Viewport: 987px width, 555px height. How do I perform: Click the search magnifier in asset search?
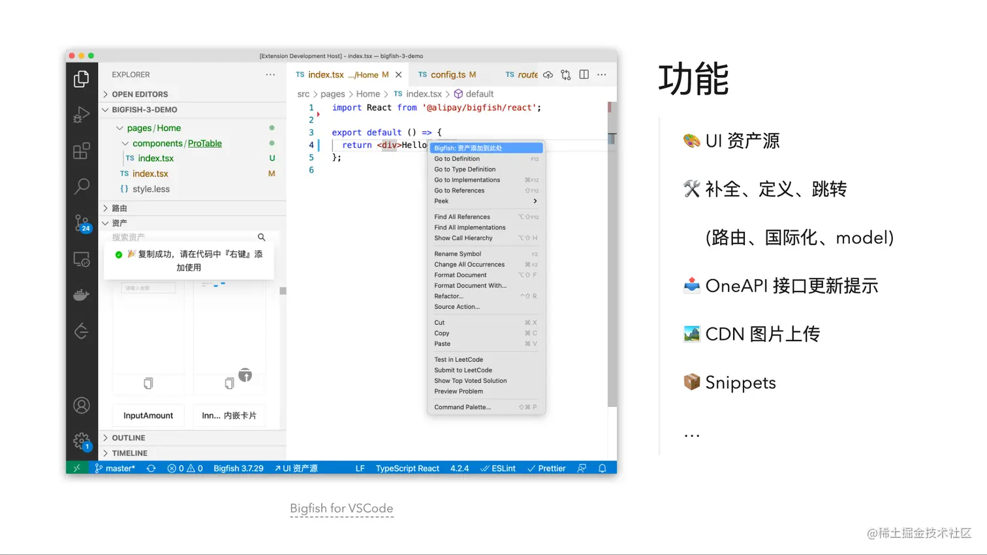(261, 237)
